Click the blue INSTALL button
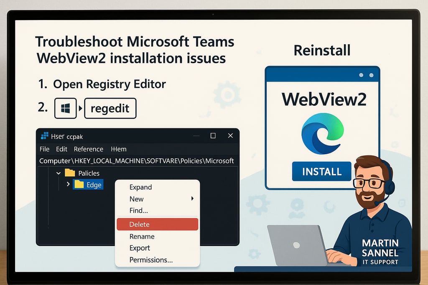The height and width of the screenshot is (285, 428). [322, 171]
